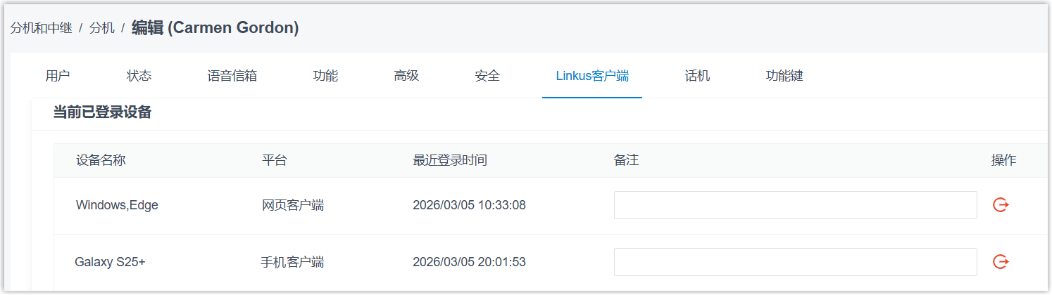The height and width of the screenshot is (295, 1052).
Task: Open the 话机 tab
Action: (697, 76)
